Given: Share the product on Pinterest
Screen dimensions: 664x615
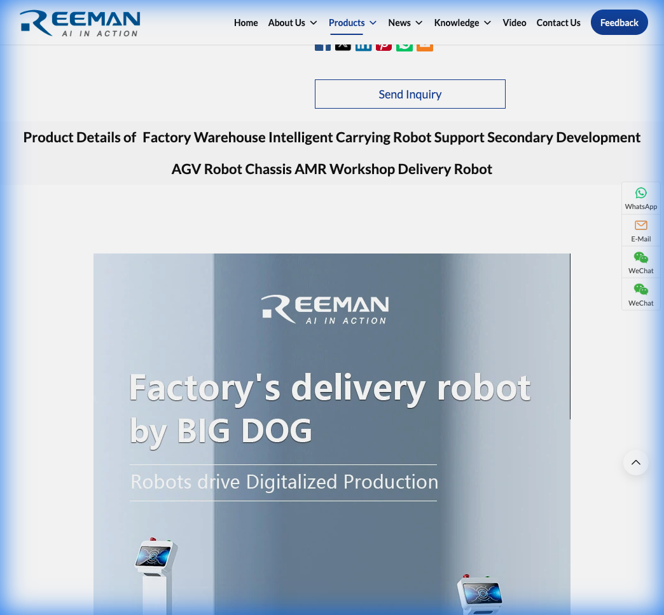Looking at the screenshot, I should pyautogui.click(x=384, y=43).
